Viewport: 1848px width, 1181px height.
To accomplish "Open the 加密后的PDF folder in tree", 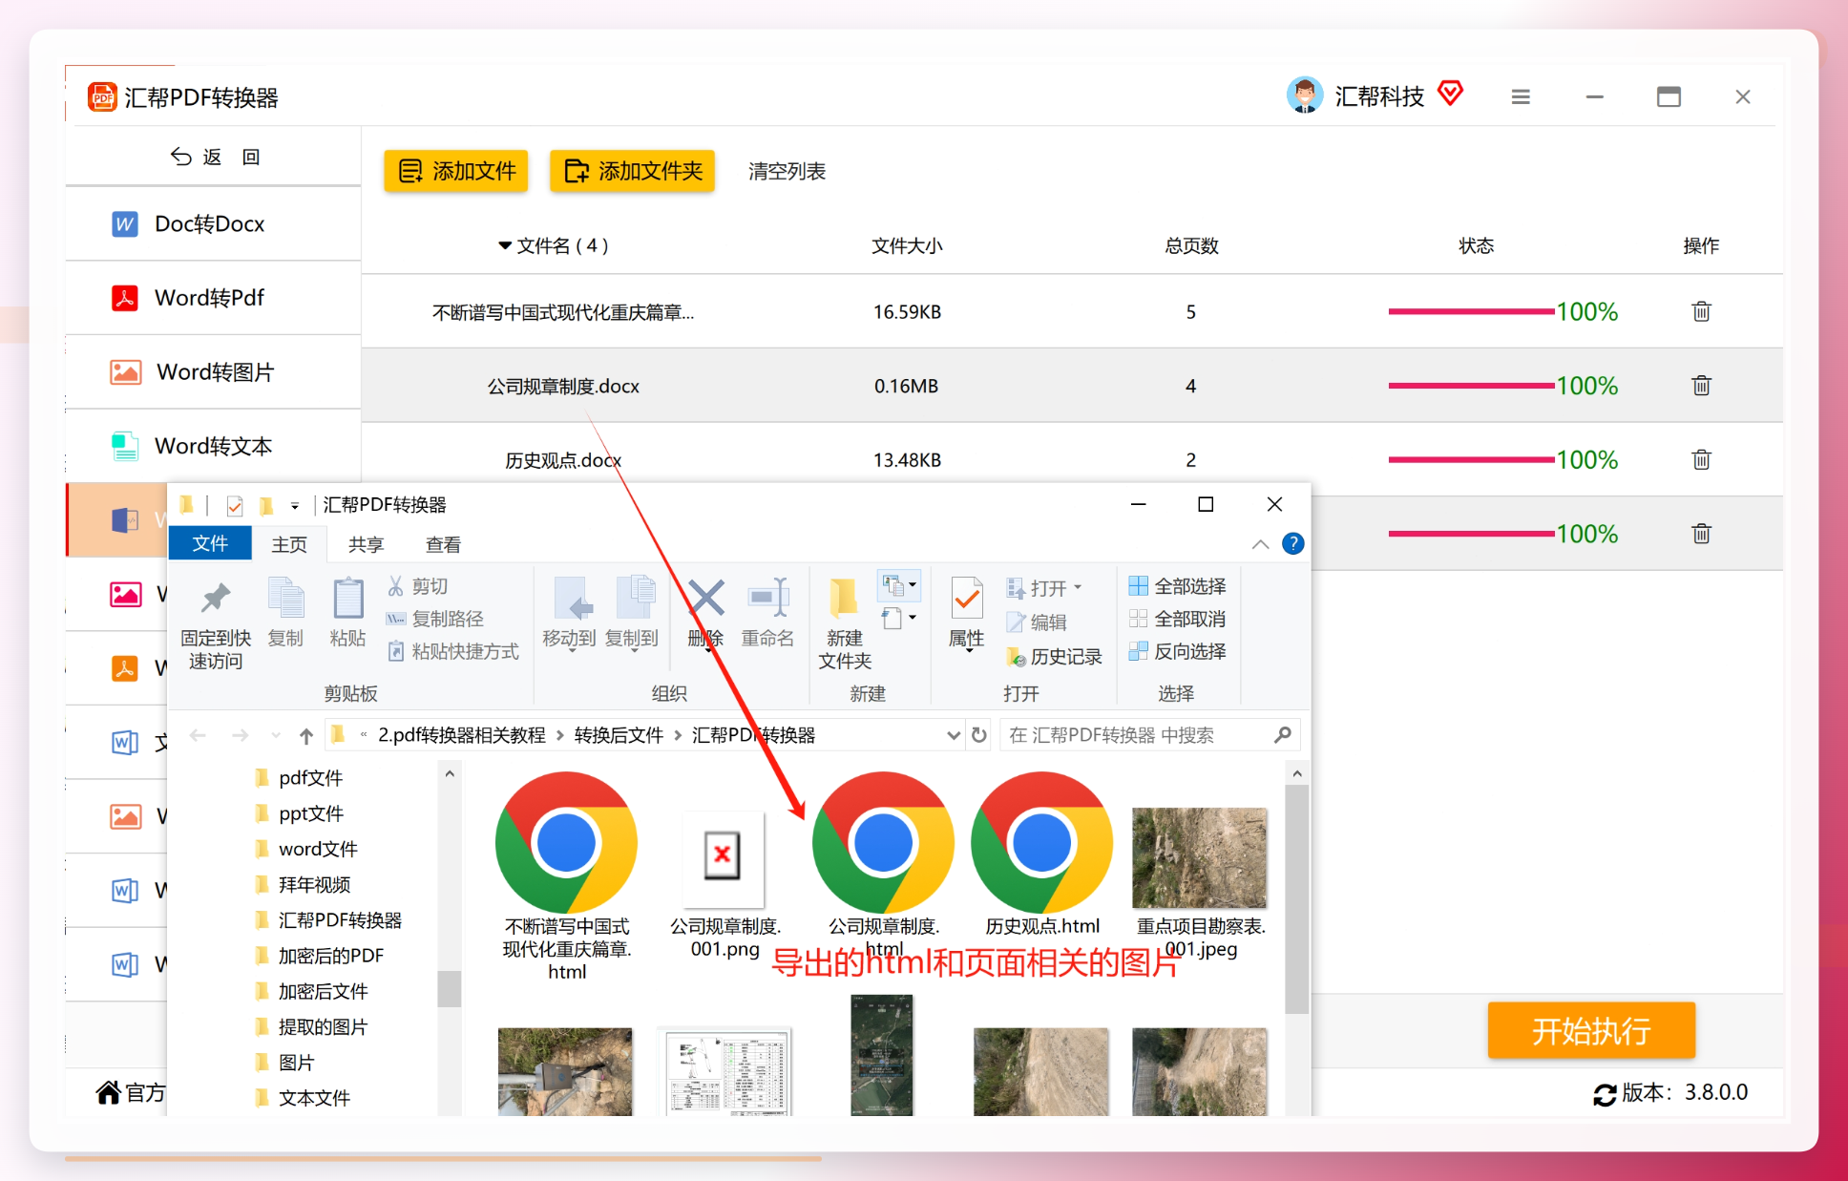I will tap(330, 956).
